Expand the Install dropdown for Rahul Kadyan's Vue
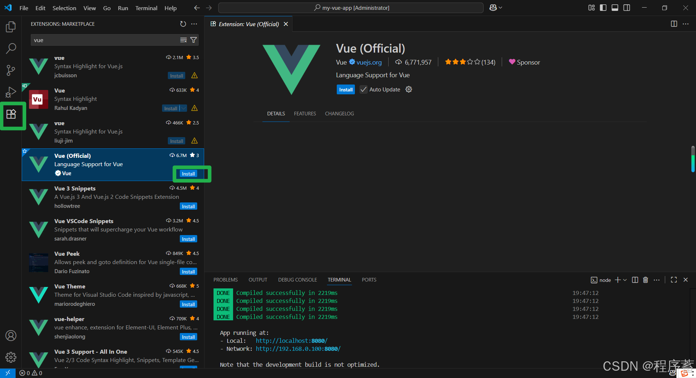 [x=184, y=108]
